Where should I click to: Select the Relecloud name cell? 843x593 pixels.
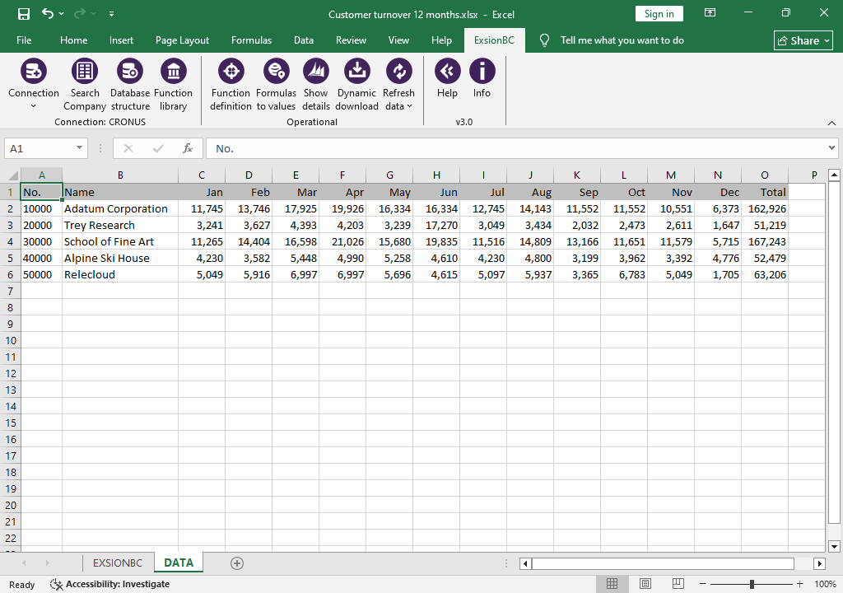point(120,274)
